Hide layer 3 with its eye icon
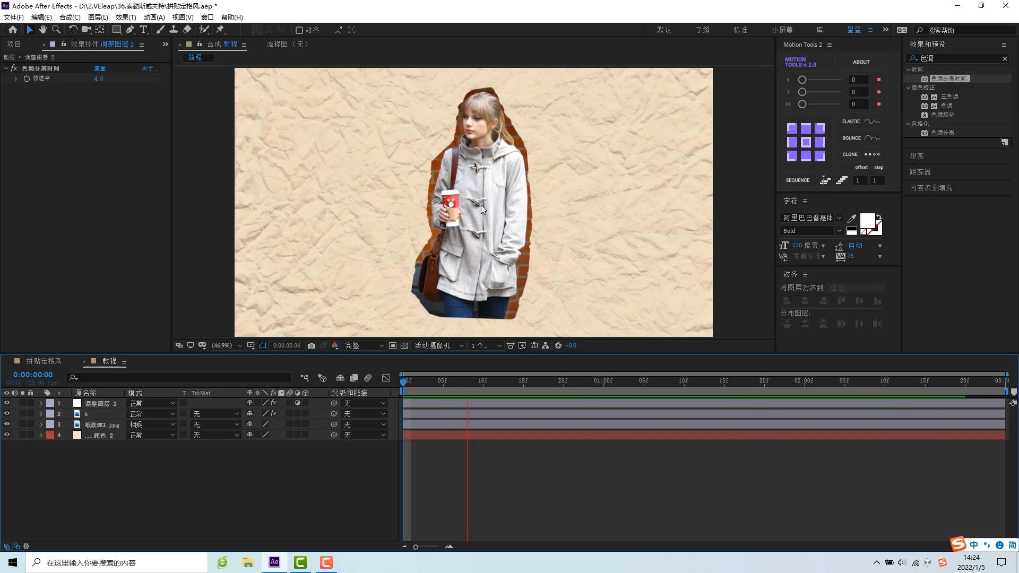The image size is (1019, 573). tap(7, 424)
